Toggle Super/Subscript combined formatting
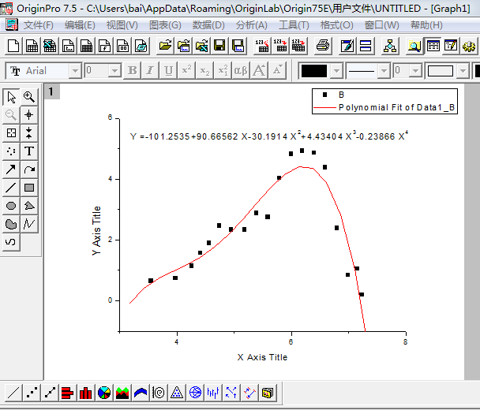The image size is (480, 410). coord(223,71)
